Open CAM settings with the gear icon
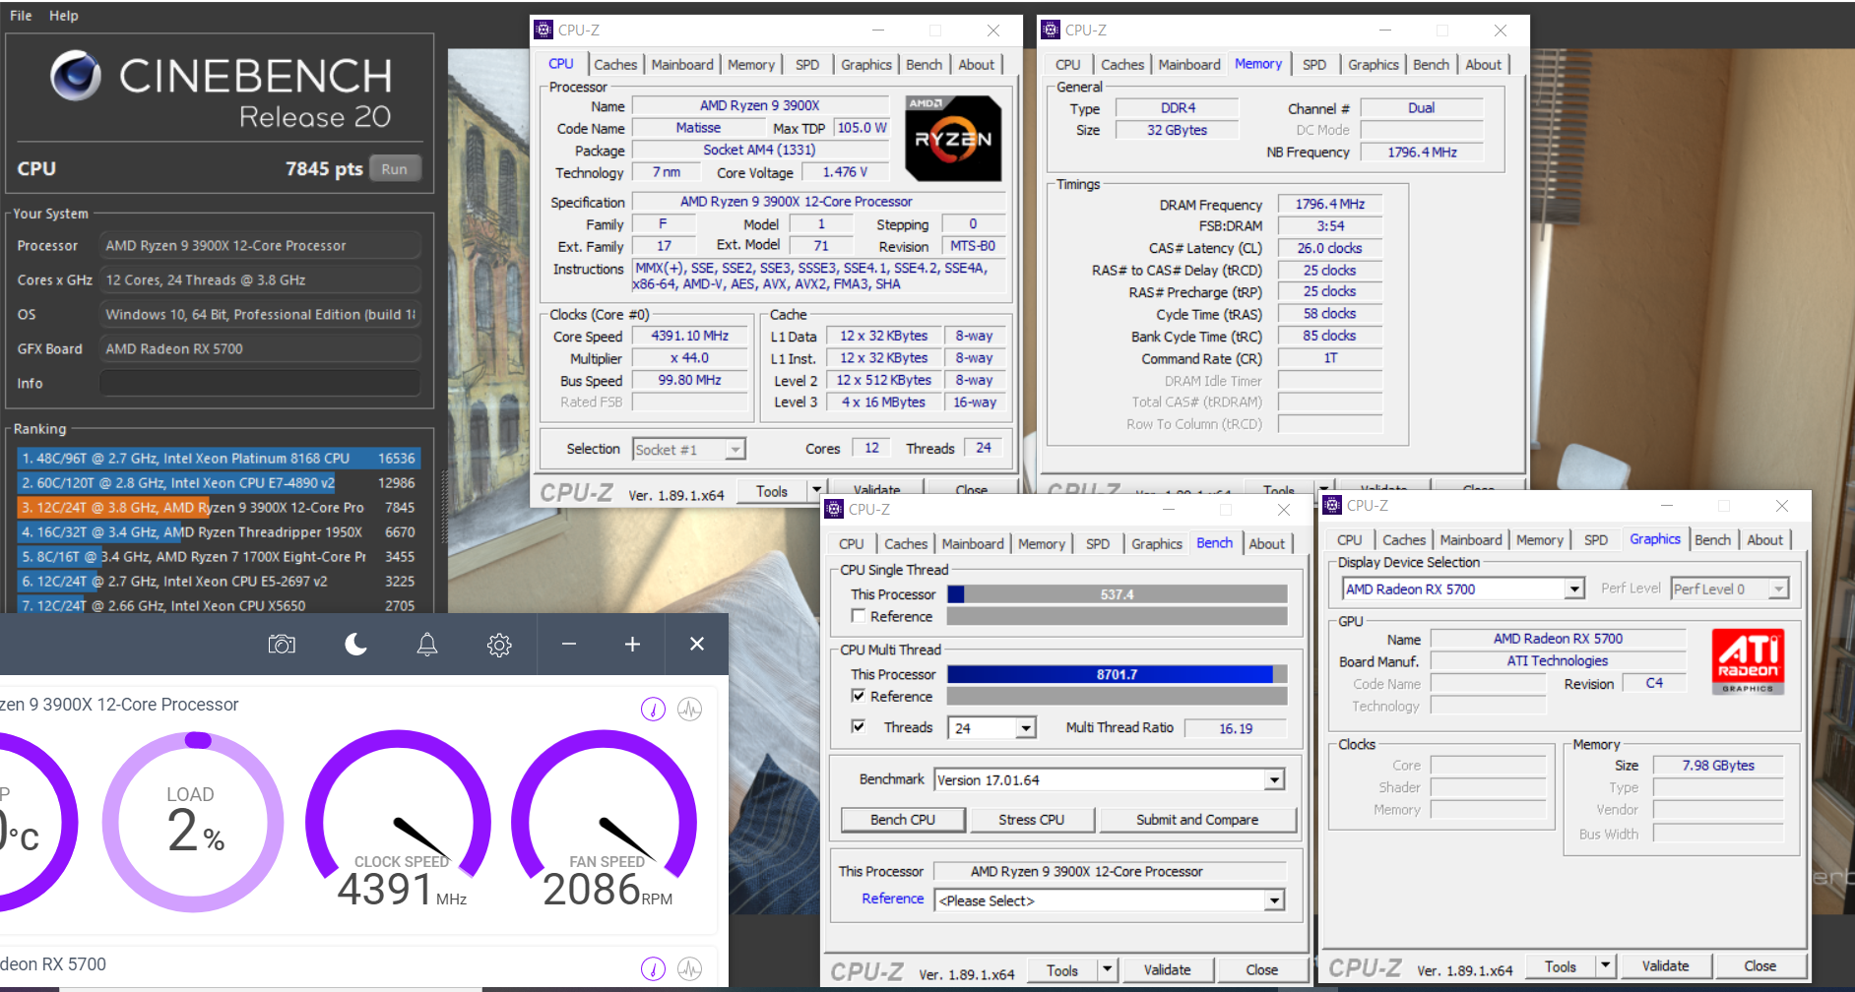Image resolution: width=1855 pixels, height=992 pixels. point(499,645)
